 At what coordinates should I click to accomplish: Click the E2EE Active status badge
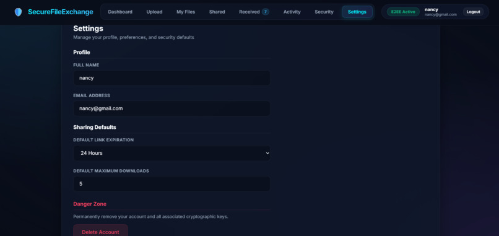pos(403,12)
